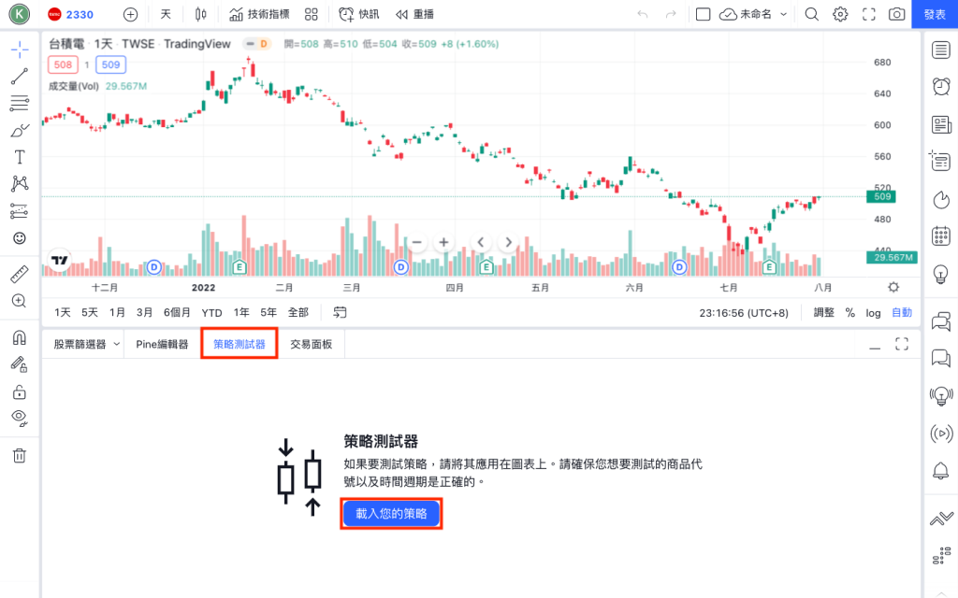Select the YTD time range

click(212, 312)
